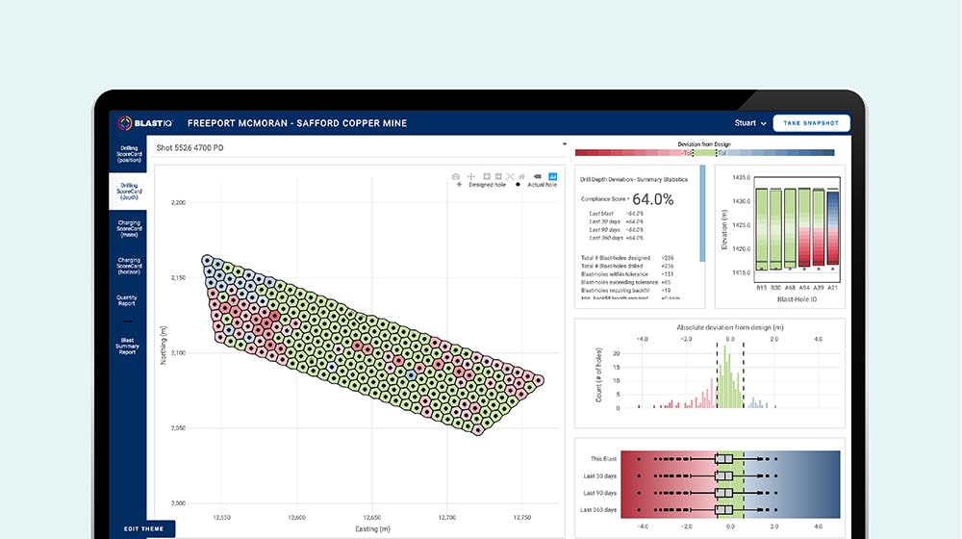
Task: Click 'Blast-holes exceeding tolerance' statistic row
Action: (626, 282)
